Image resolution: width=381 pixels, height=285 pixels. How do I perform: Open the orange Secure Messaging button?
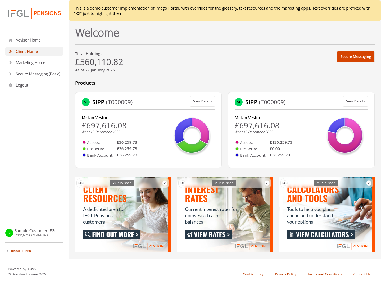[x=356, y=57]
